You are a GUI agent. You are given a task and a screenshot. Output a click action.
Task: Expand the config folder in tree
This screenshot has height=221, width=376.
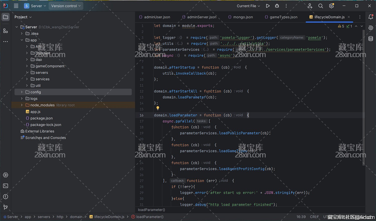tap(22, 92)
